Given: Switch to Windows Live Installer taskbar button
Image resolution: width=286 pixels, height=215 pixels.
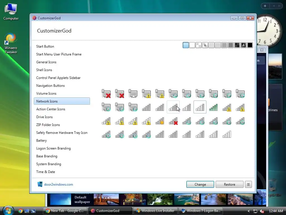Looking at the screenshot, I should click(x=156, y=211).
